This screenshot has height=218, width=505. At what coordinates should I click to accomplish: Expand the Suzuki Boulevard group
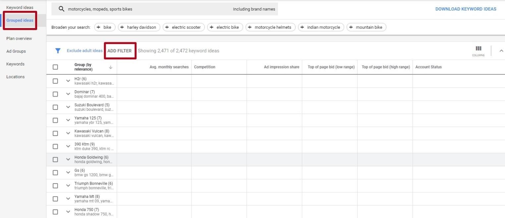[68, 107]
